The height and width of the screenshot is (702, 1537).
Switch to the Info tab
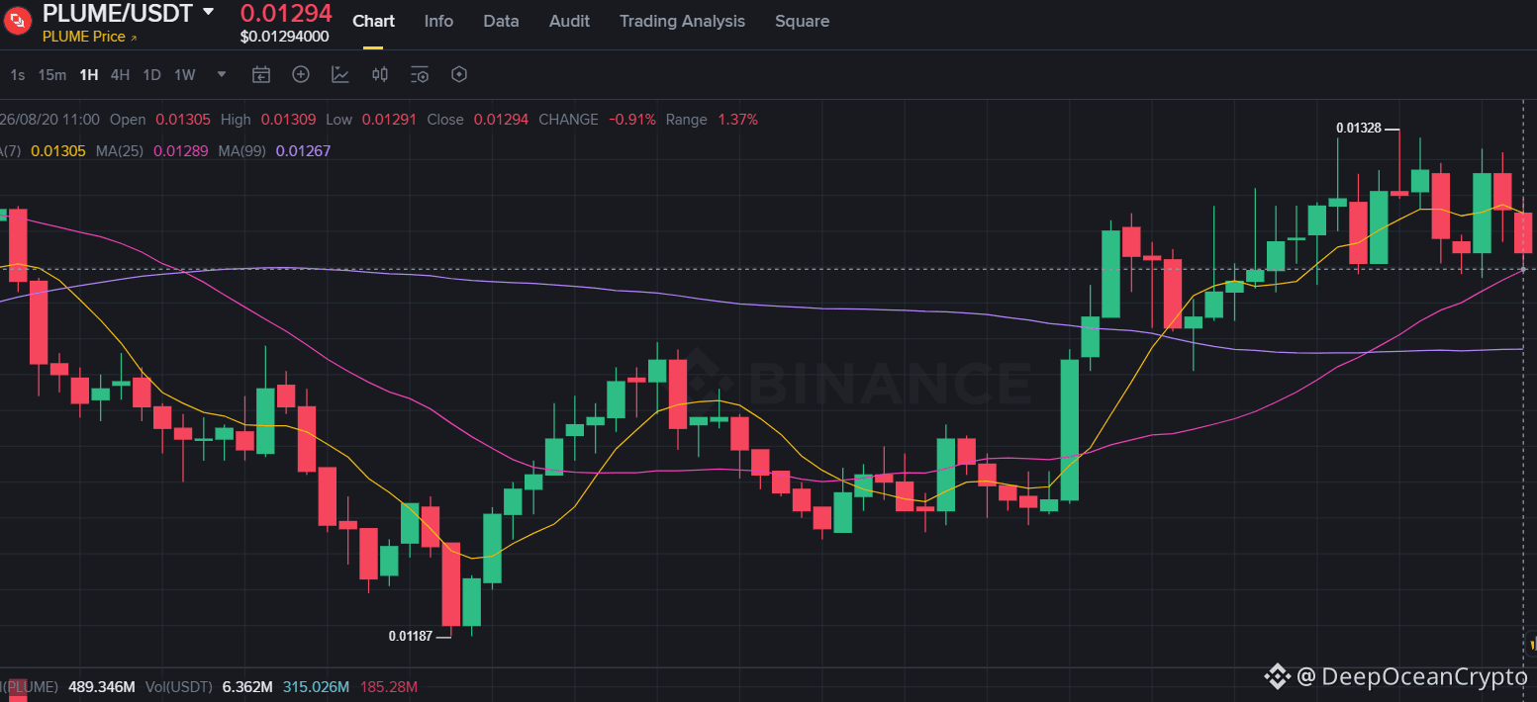click(x=438, y=21)
